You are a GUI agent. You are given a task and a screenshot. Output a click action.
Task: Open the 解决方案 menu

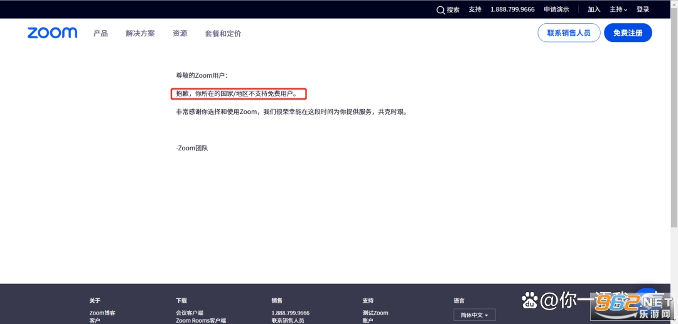click(x=140, y=33)
